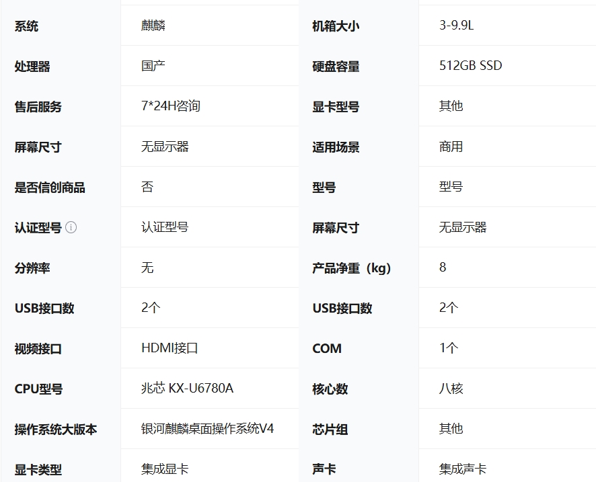Click the info icon beside 认证型号
The width and height of the screenshot is (596, 482).
click(x=71, y=227)
